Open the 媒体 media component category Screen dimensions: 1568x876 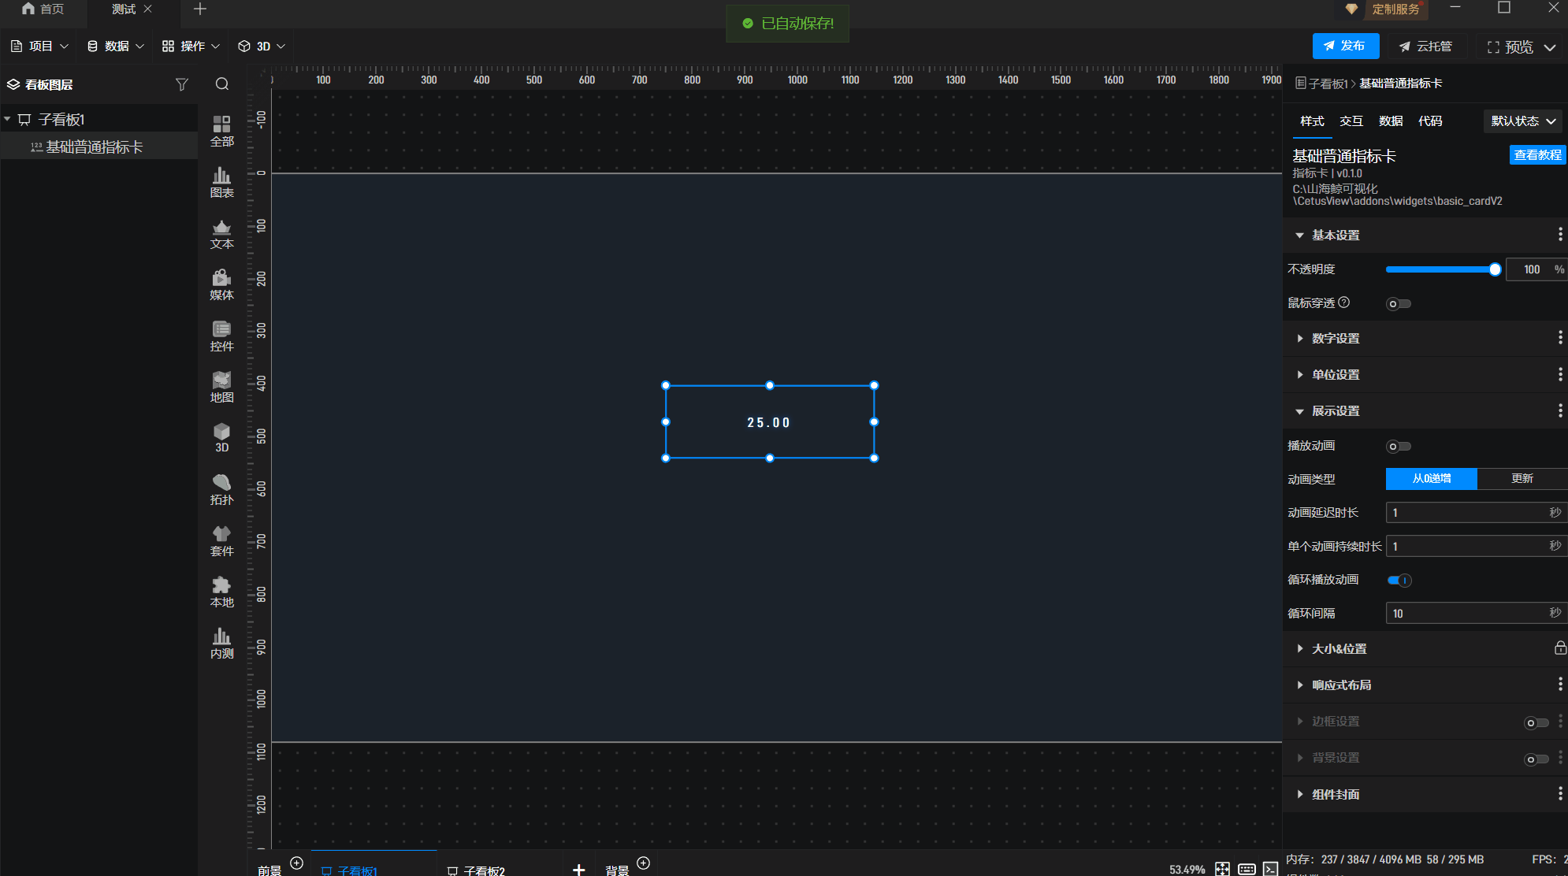[x=221, y=284]
